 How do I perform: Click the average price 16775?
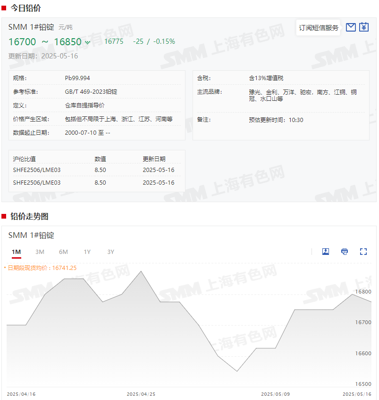click(x=114, y=41)
